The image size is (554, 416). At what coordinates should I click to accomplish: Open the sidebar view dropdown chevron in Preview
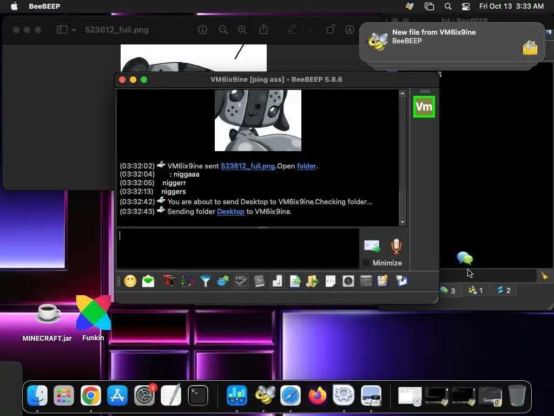pos(74,30)
